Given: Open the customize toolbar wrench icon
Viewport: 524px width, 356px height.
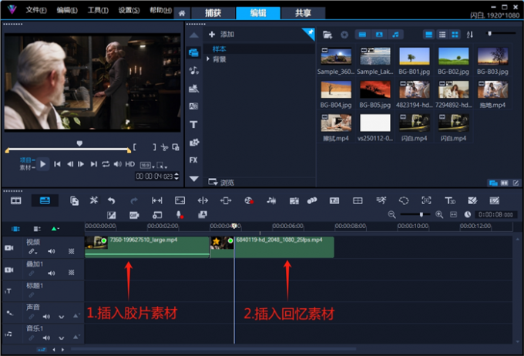Looking at the screenshot, I should coord(94,200).
